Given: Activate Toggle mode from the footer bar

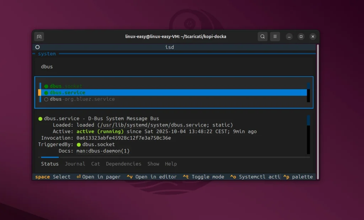Looking at the screenshot, I should [203, 176].
